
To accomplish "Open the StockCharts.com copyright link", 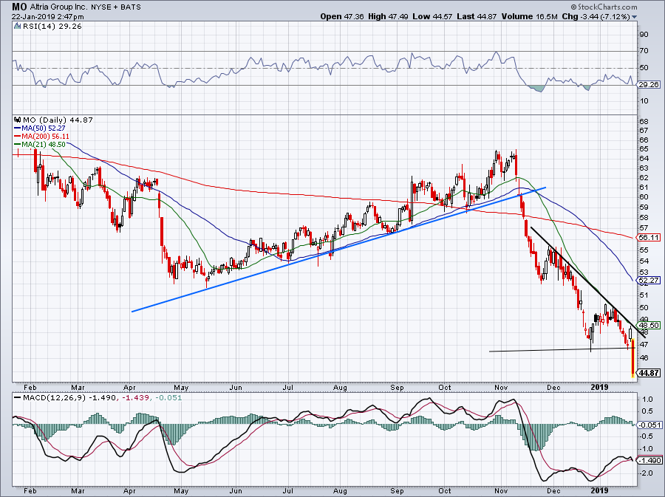I will 604,7.
